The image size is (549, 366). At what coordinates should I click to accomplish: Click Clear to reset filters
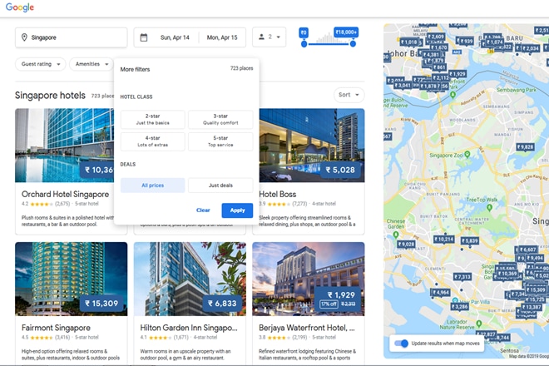coord(203,210)
